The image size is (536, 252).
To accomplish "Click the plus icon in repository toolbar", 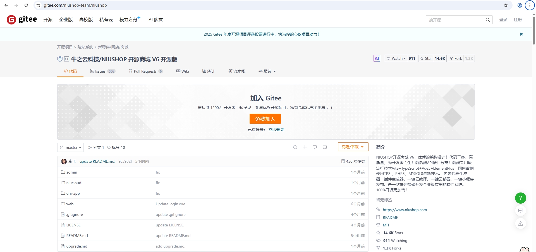I will click(305, 147).
